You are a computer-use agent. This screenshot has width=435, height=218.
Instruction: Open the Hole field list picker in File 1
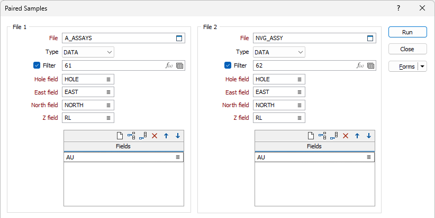[x=108, y=79]
